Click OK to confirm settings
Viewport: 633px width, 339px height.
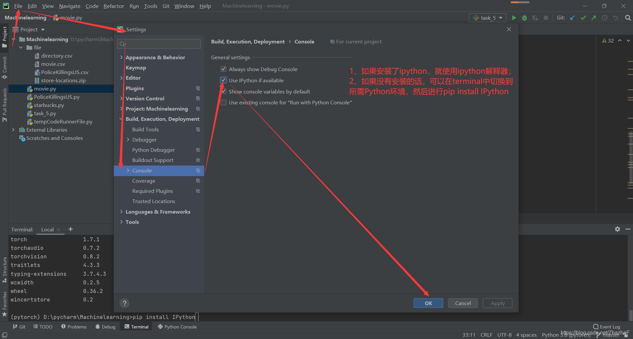tap(428, 303)
